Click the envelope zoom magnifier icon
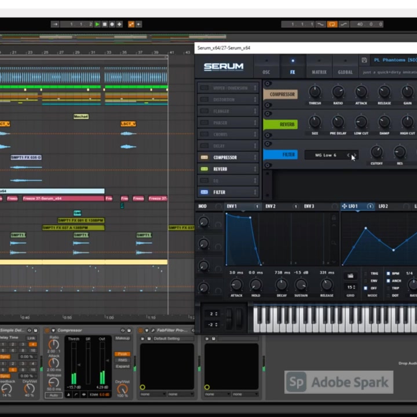Viewport: 417px width, 417px height. [x=334, y=243]
